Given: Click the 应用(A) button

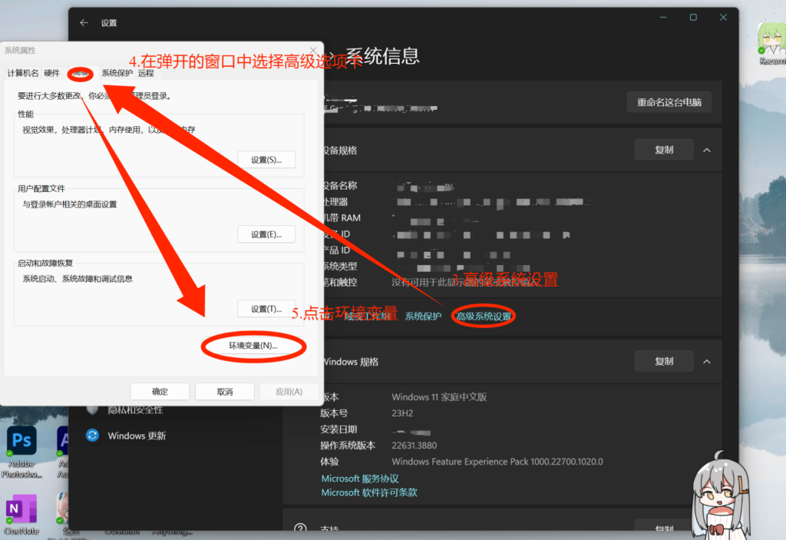Looking at the screenshot, I should point(289,392).
